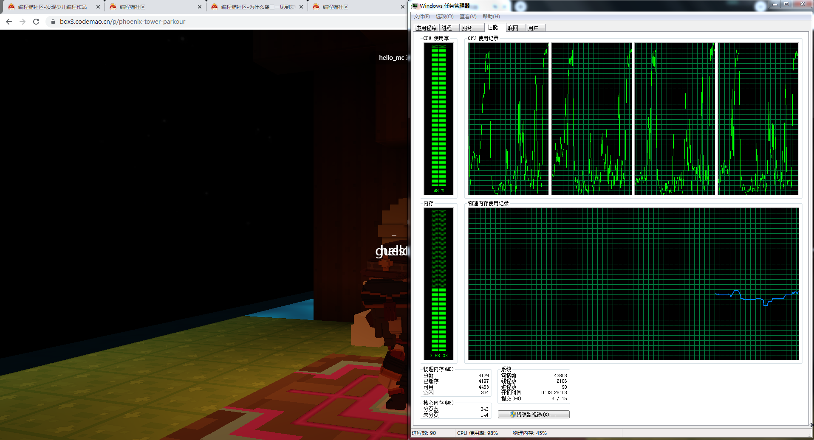Switch to 用户 tab

tap(535, 28)
